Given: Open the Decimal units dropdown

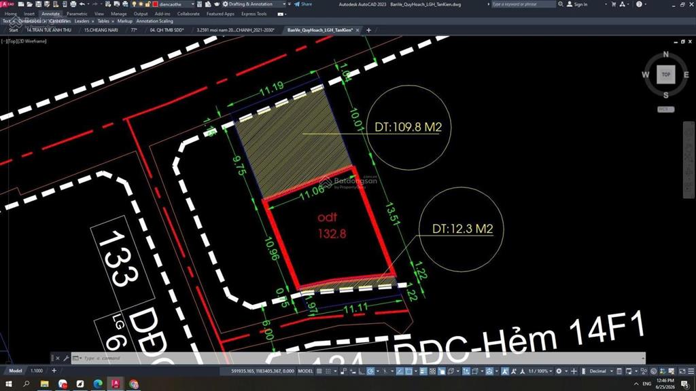Looking at the screenshot, I should coord(601,371).
